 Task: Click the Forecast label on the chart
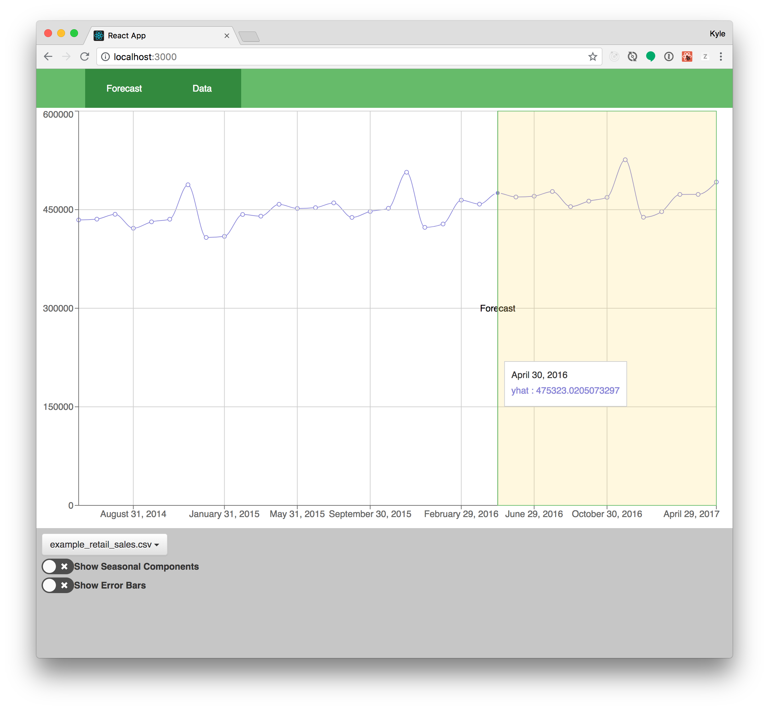pos(498,308)
